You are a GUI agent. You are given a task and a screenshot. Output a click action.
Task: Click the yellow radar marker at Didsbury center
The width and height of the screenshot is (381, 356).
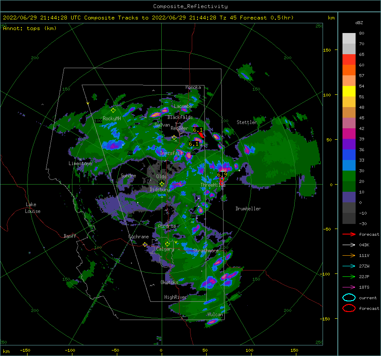tap(162, 184)
